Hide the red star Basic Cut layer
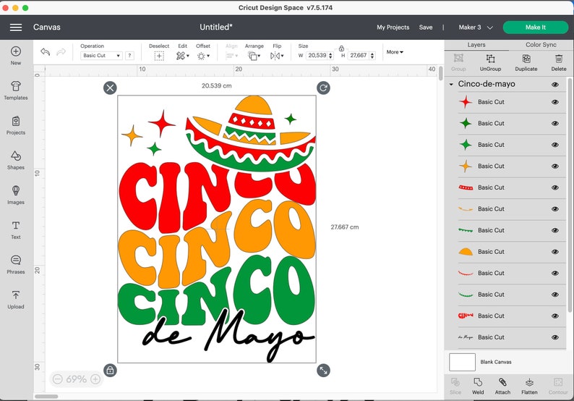 pos(555,102)
